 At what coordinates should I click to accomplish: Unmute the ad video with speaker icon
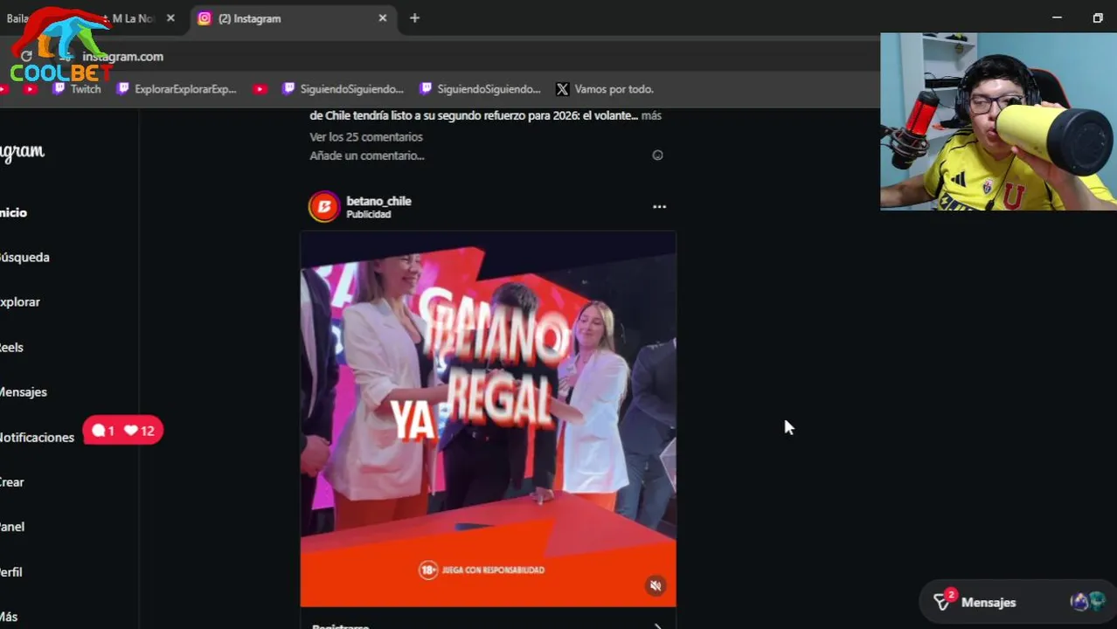click(x=656, y=586)
